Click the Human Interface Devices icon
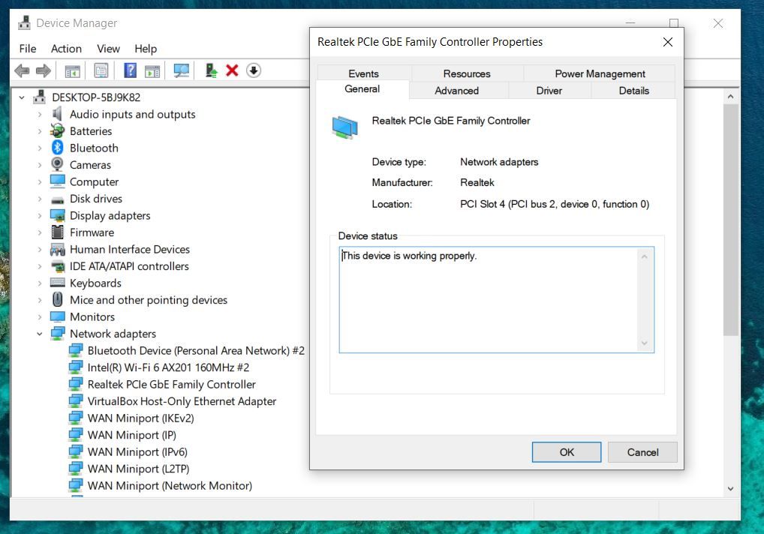 point(58,249)
